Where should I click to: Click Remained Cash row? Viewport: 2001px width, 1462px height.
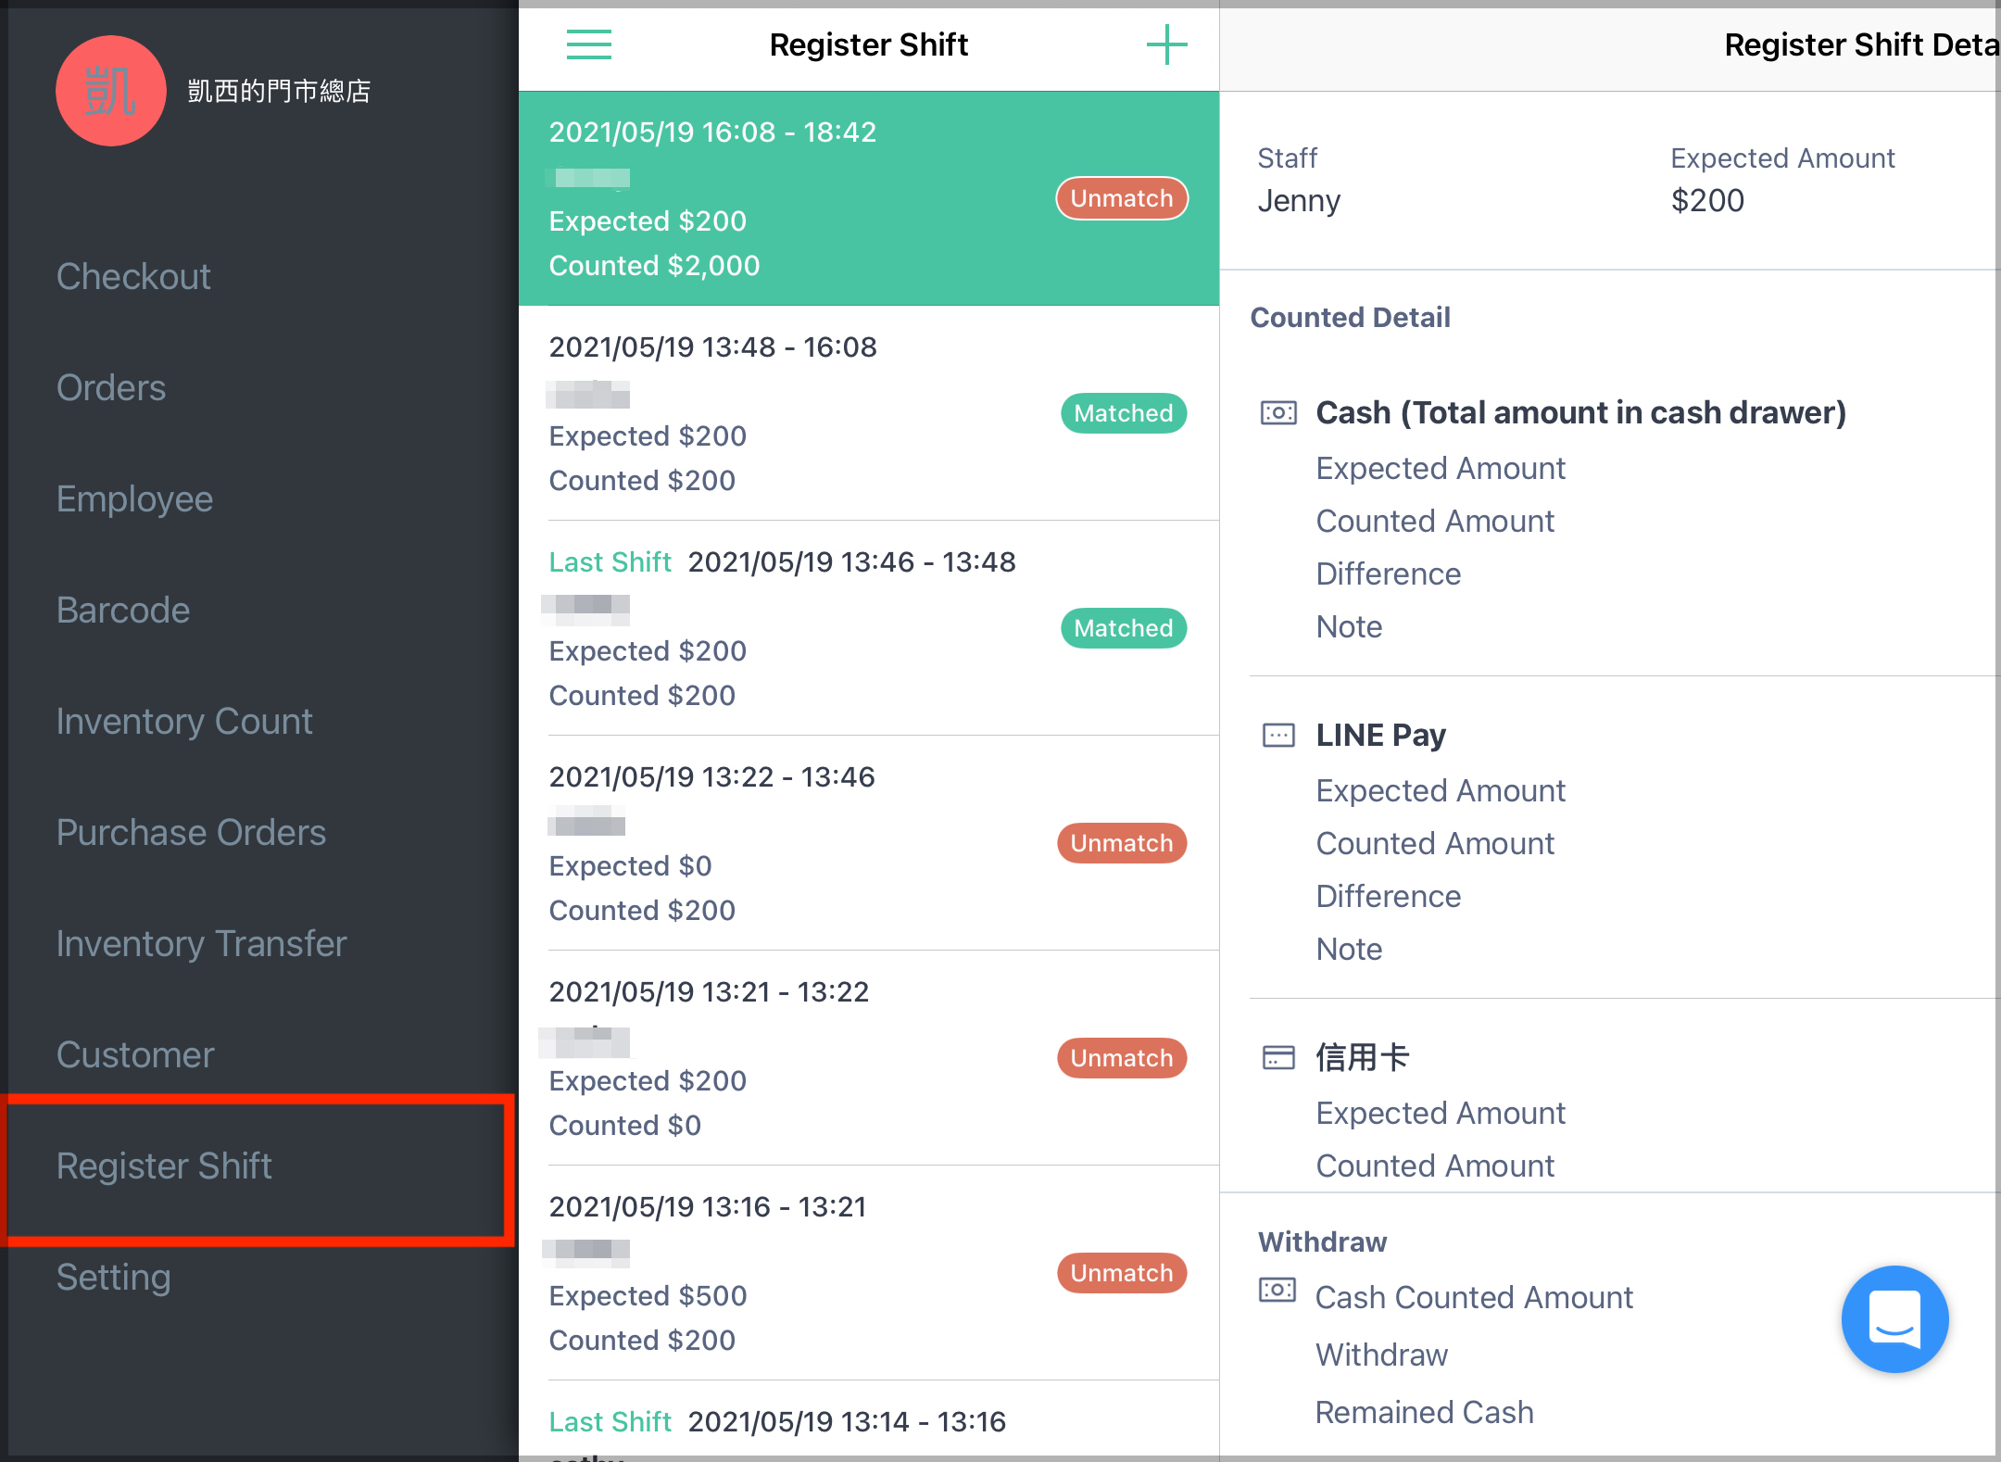(x=1425, y=1413)
